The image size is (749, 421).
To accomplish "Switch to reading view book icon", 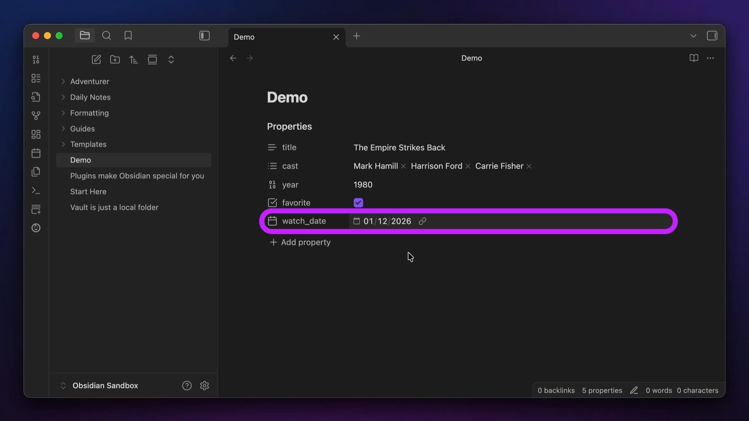I will click(694, 58).
